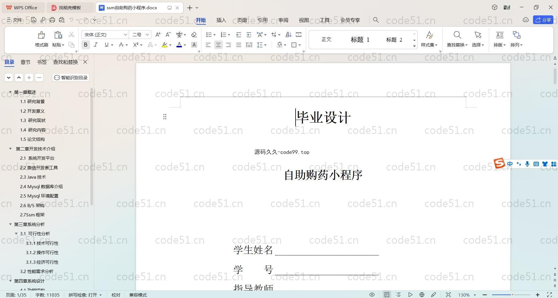This screenshot has height=298, width=558.
Task: Click the Sogou input microphone icon
Action: pos(527,164)
